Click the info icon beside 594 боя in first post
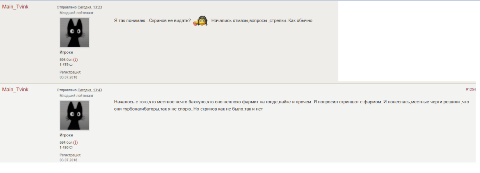480x173 pixels. (x=75, y=60)
